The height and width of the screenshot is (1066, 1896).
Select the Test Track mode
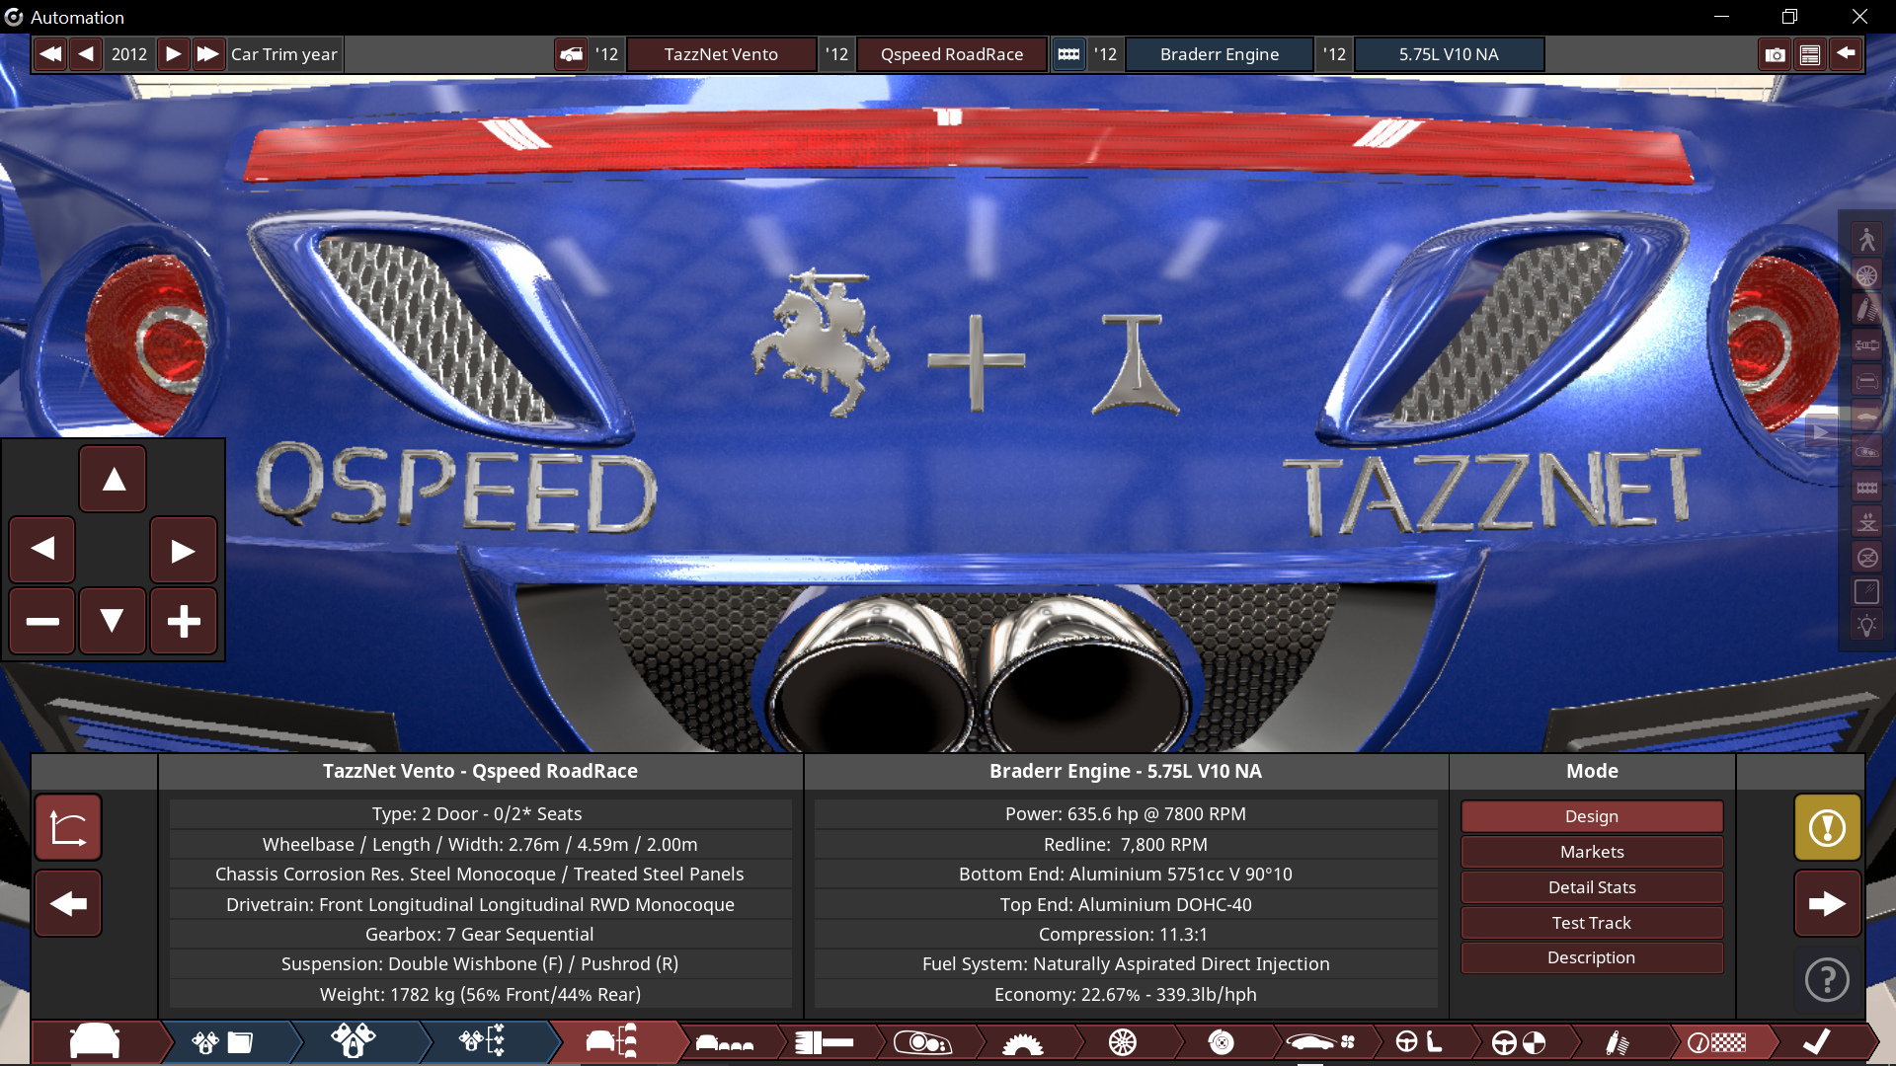pos(1592,923)
